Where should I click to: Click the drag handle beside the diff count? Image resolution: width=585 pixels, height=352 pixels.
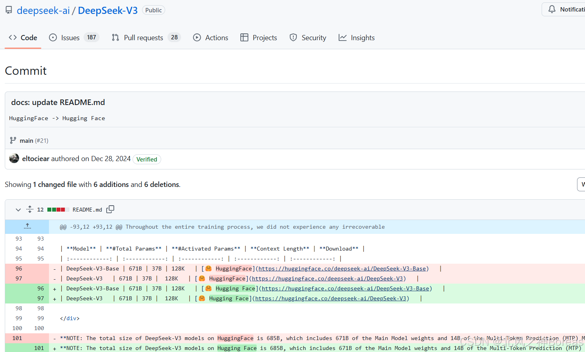coord(29,209)
